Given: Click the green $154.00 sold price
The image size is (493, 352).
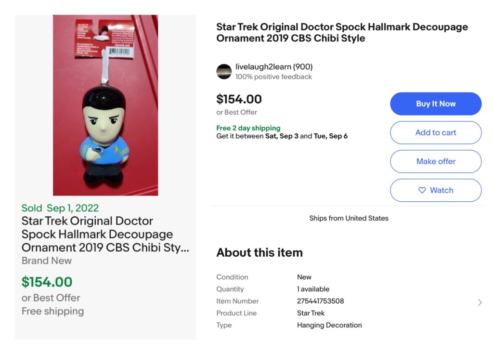Looking at the screenshot, I should 47,282.
